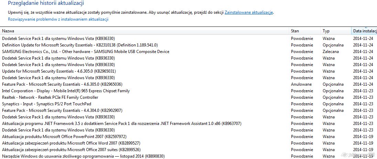Screen dimensions: 377x159
Task: Sort by the Nazwa column header
Action: click(144, 31)
